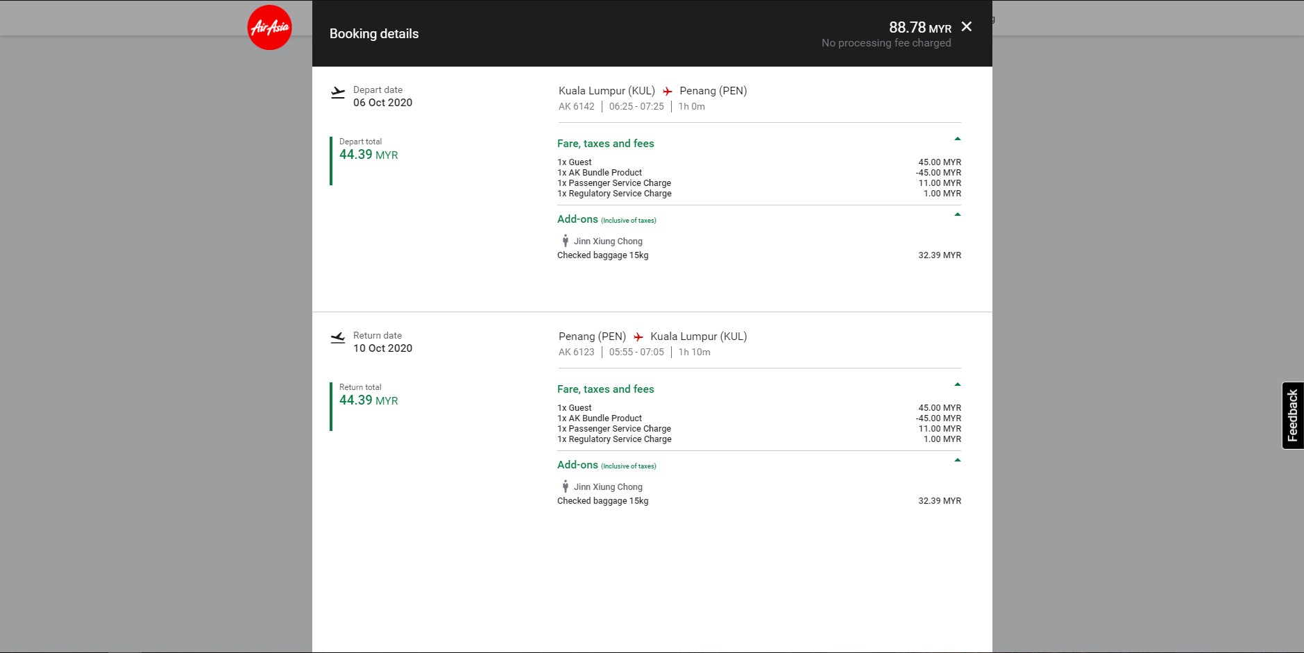
Task: Click red plane icon between Kuala Lumpur and Penang
Action: pos(667,92)
